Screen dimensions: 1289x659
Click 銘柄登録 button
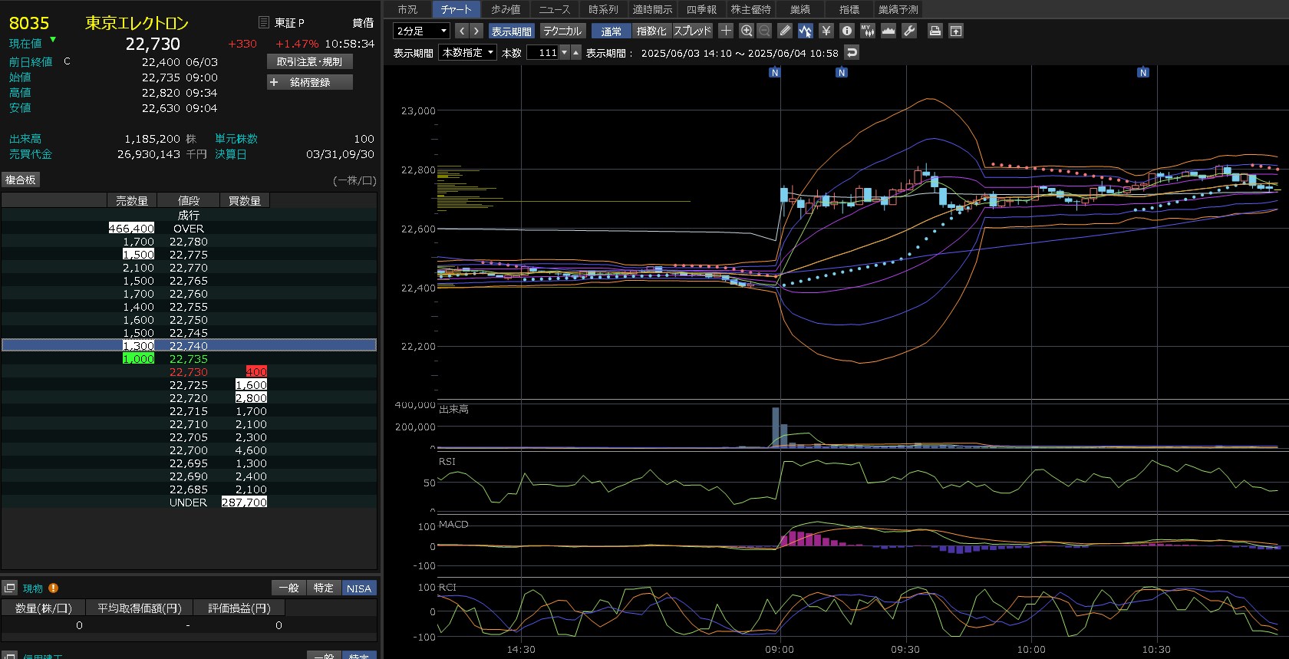tap(310, 82)
